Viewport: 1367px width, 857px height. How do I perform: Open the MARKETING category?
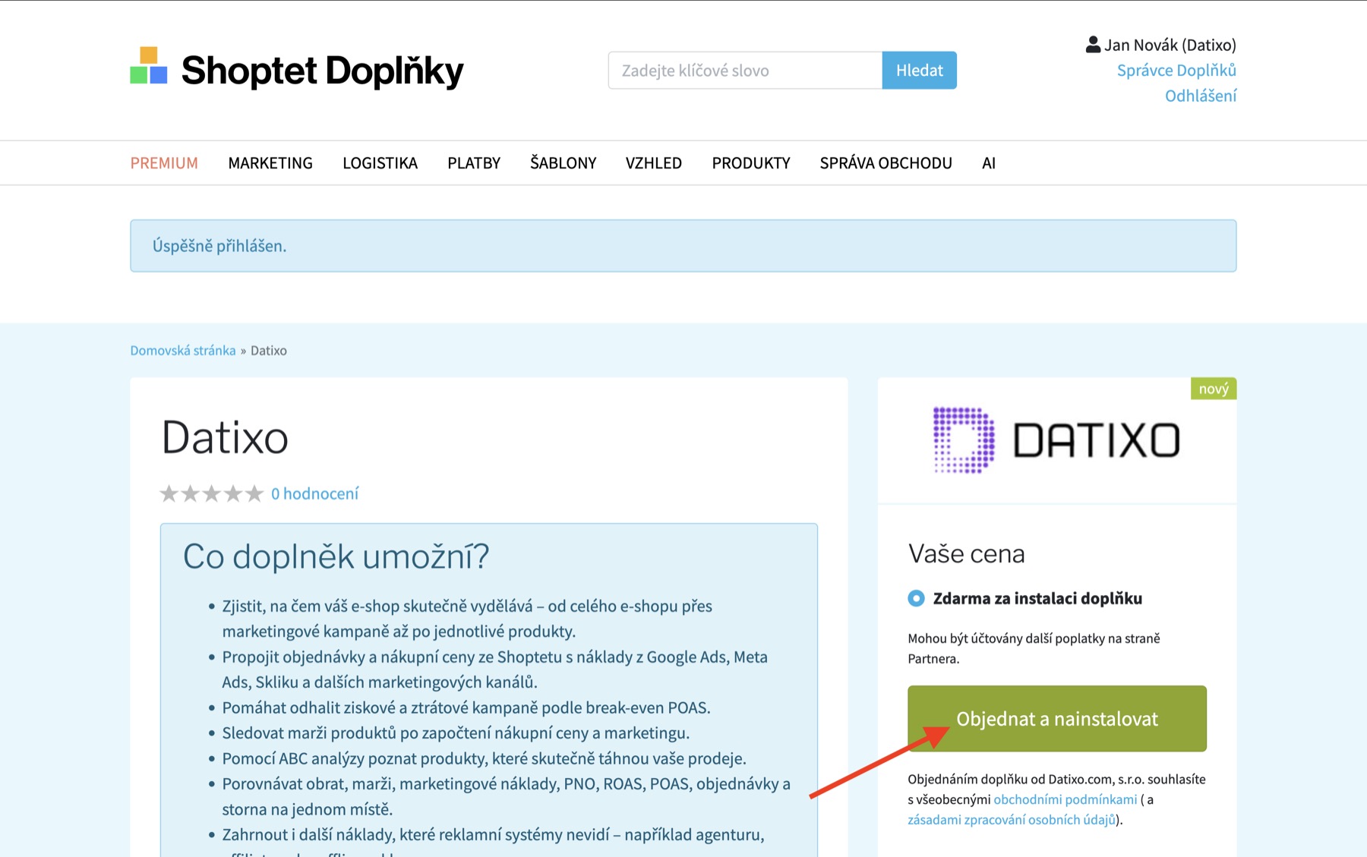tap(270, 163)
